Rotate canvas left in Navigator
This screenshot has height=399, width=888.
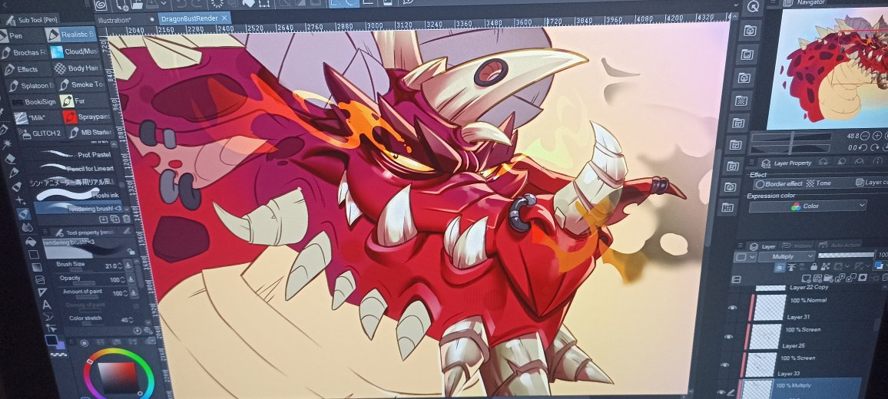(863, 148)
